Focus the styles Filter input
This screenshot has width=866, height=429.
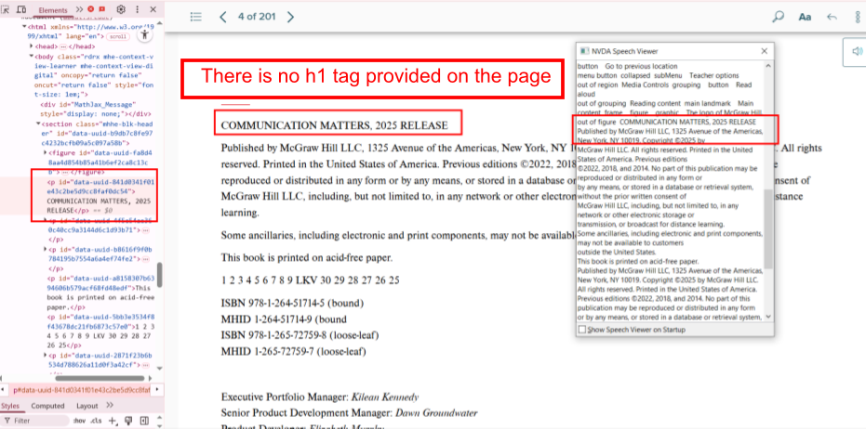[x=34, y=421]
